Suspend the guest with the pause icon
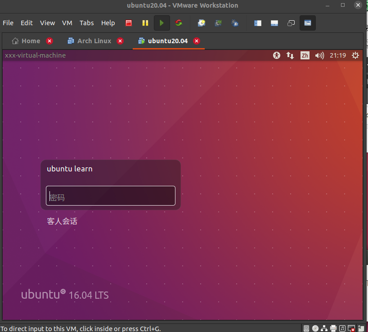The width and height of the screenshot is (368, 332). [x=145, y=23]
